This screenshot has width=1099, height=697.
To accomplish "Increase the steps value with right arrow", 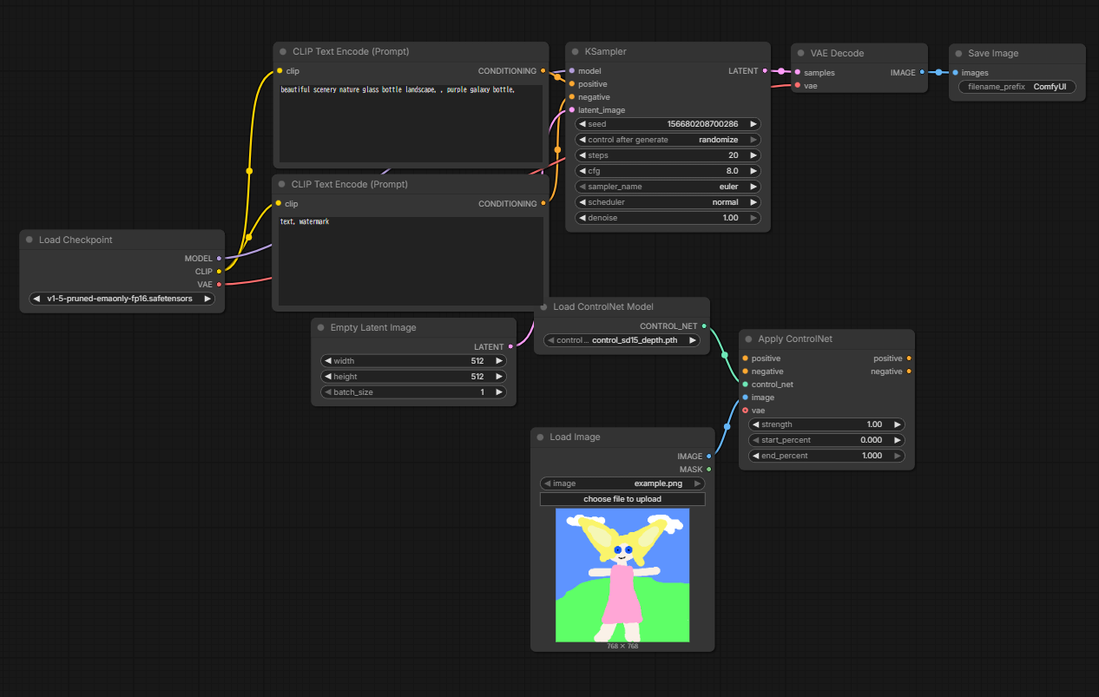I will coord(754,155).
